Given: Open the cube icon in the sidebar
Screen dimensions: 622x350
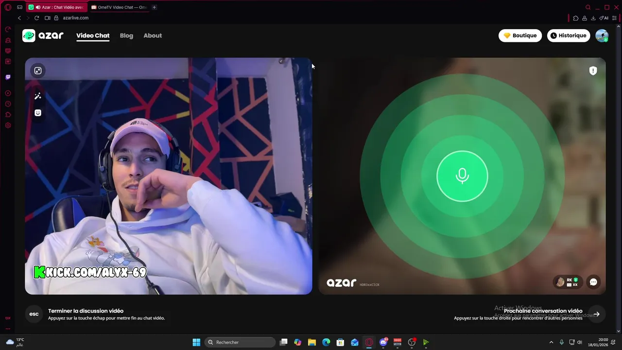Looking at the screenshot, I should [x=8, y=115].
